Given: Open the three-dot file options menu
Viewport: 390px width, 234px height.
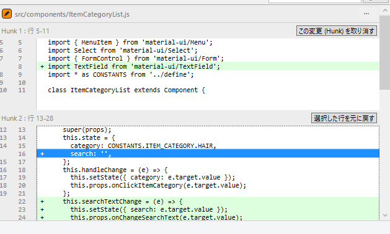Looking at the screenshot, I should click(366, 14).
